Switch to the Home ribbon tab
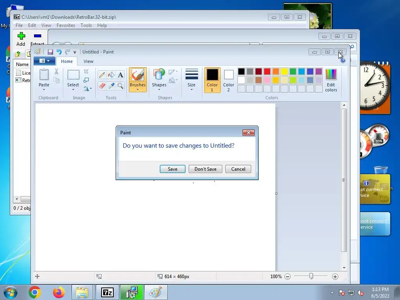The width and height of the screenshot is (400, 300). (x=67, y=61)
